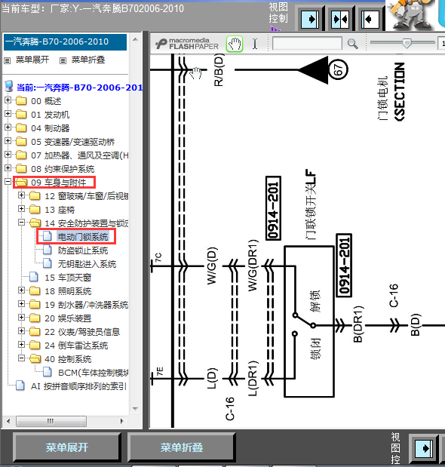
Task: Open the 15 车顶天窗 document
Action: click(x=68, y=278)
